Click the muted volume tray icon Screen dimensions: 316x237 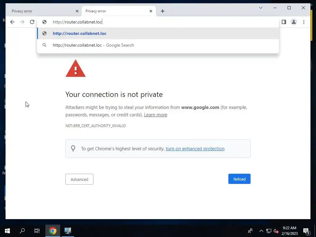coord(276,231)
